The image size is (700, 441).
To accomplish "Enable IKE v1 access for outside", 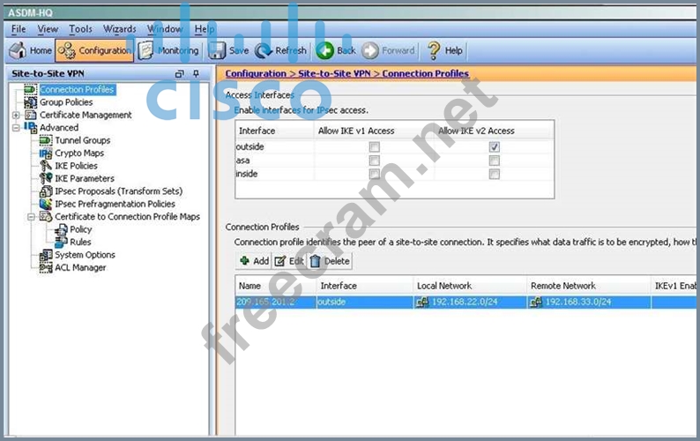I will [375, 147].
